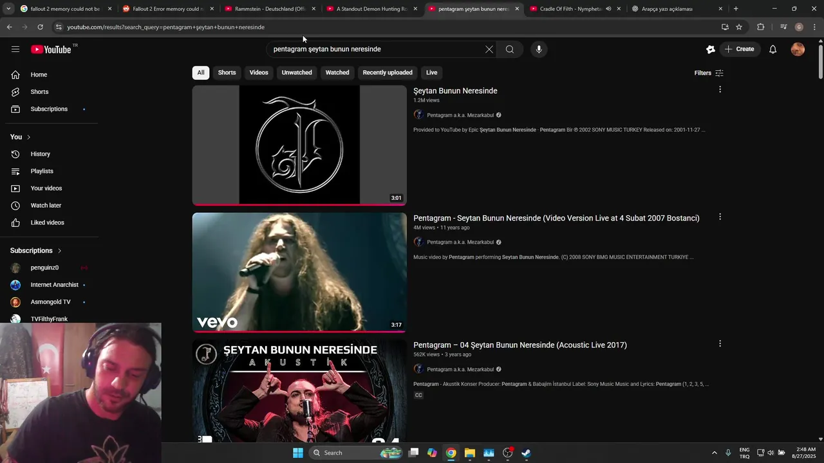Screen dimensions: 824x463
Task: Show hidden system tray icons
Action: [x=714, y=453]
